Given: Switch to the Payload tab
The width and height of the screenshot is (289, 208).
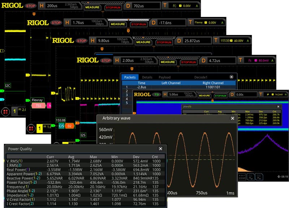Looking at the screenshot, I should pyautogui.click(x=165, y=77).
